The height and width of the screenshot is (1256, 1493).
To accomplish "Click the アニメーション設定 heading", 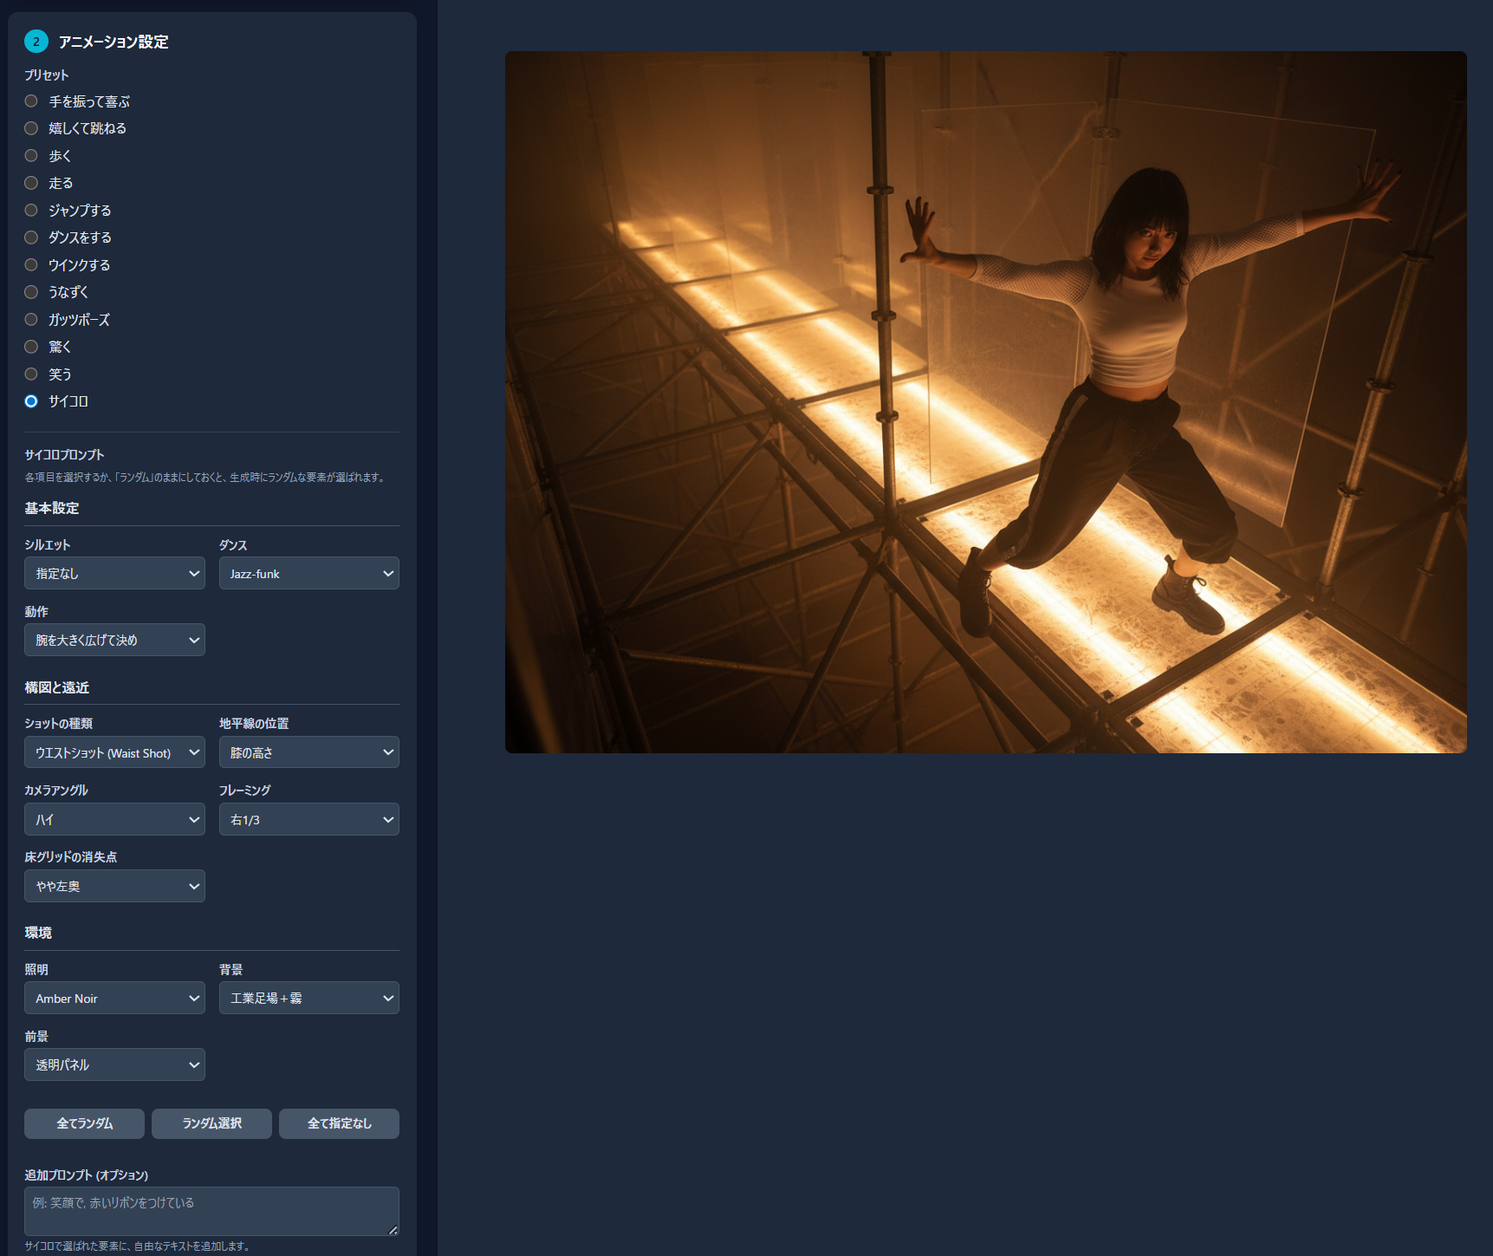I will pos(114,42).
